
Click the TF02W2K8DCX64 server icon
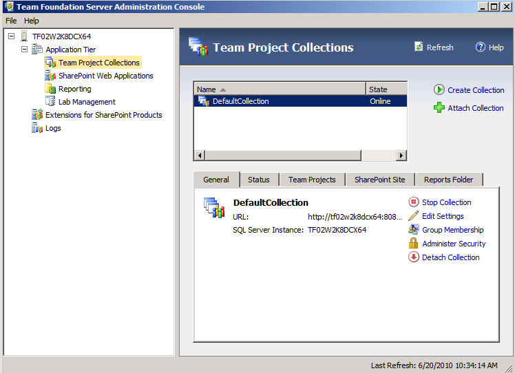pyautogui.click(x=24, y=36)
